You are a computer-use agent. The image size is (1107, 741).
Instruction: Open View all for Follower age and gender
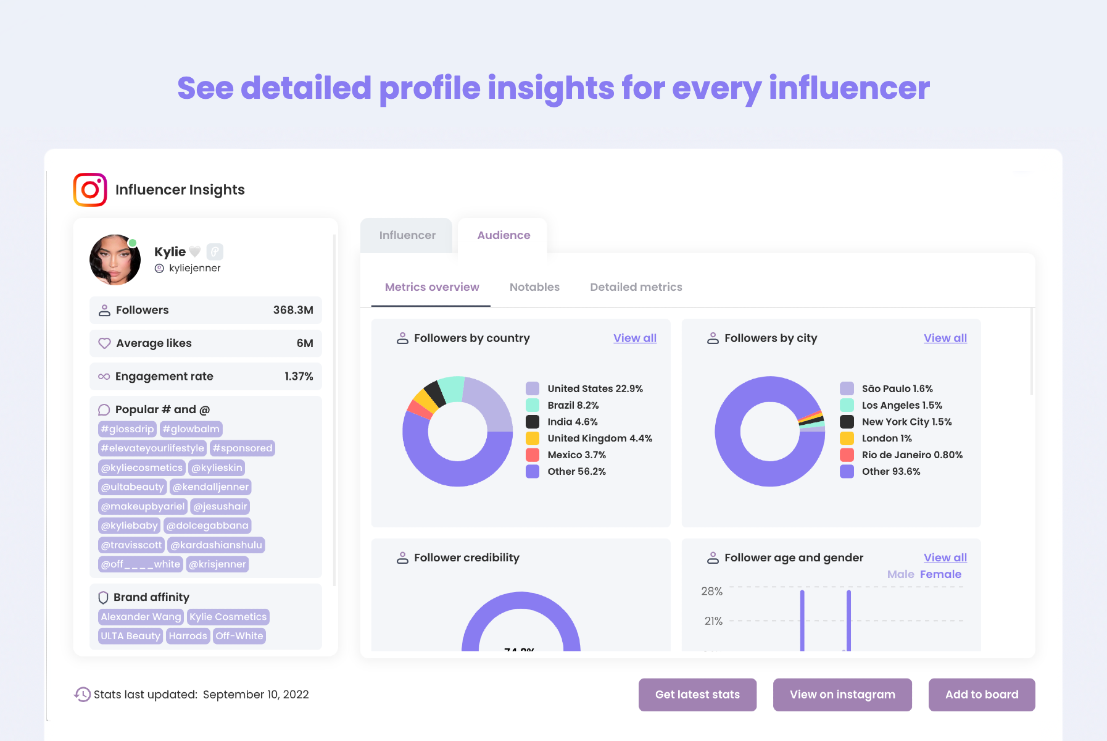(945, 558)
